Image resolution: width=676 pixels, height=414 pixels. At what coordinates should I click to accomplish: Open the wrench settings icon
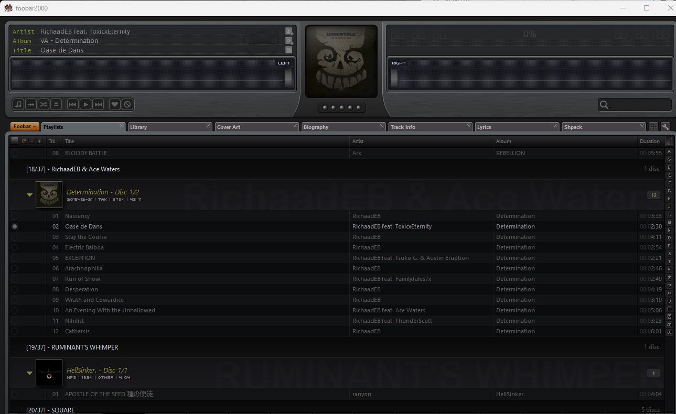point(665,127)
